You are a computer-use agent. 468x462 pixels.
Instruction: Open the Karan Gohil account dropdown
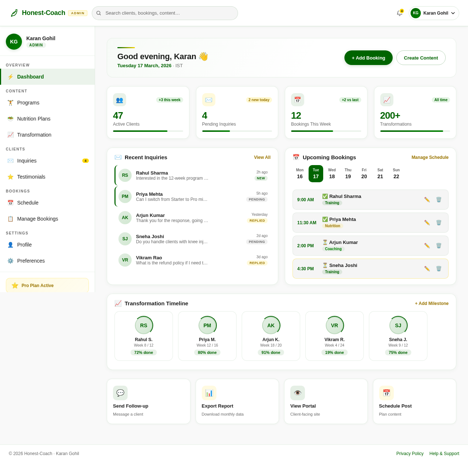[x=434, y=13]
